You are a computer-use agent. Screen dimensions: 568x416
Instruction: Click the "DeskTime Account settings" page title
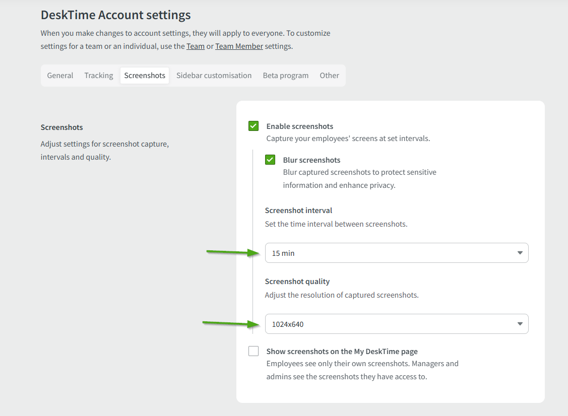click(115, 15)
